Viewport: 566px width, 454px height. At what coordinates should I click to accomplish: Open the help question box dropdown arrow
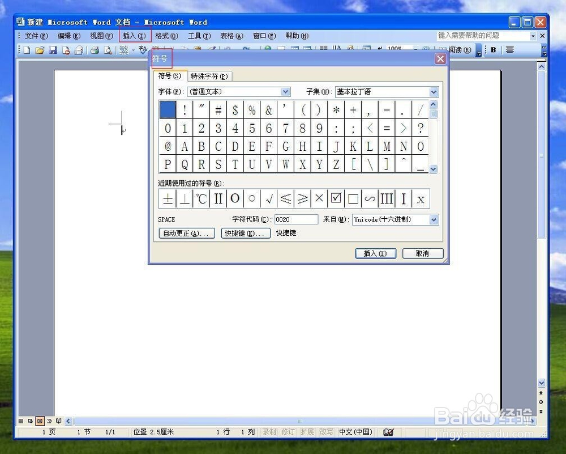pos(533,36)
